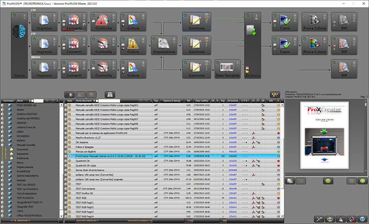Image resolution: width=369 pixels, height=224 pixels.
Task: Click the colored dots status filter button
Action: click(275, 95)
